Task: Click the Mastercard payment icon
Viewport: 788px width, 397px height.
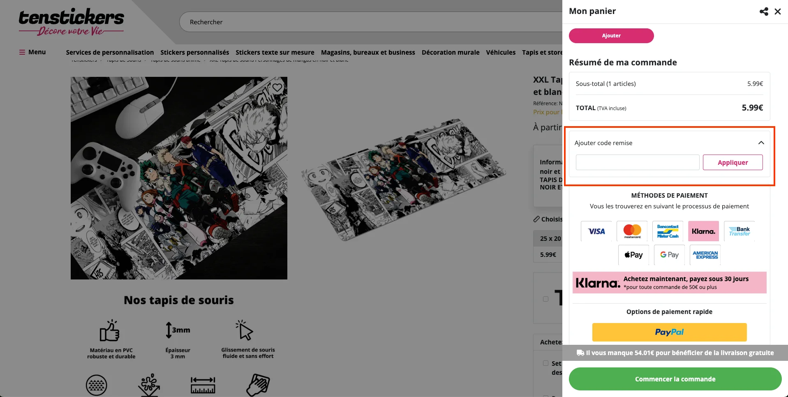Action: 632,231
